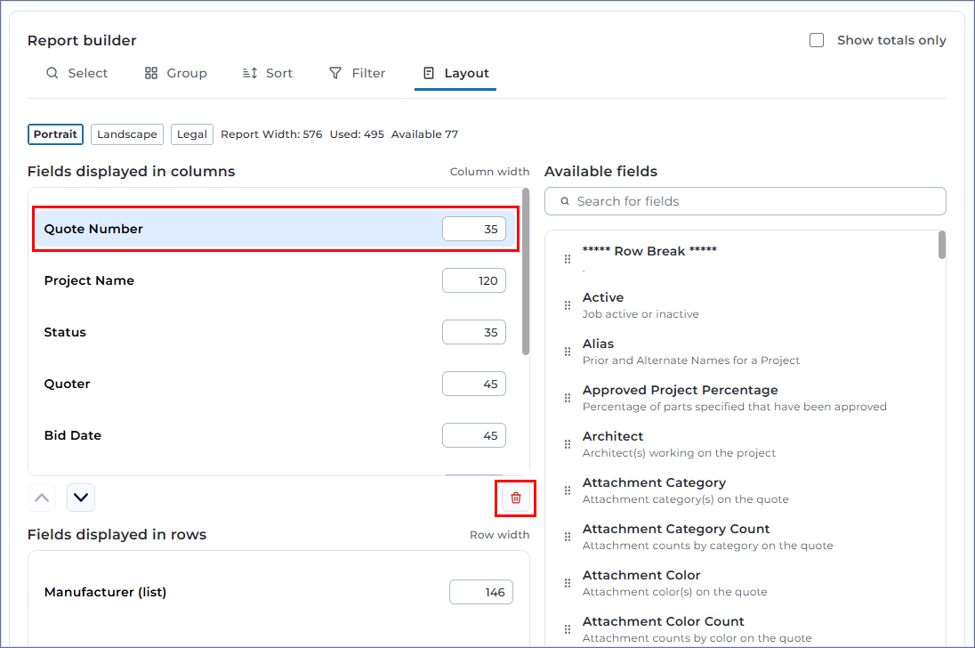Image resolution: width=975 pixels, height=648 pixels.
Task: Select the Bid Date column row
Action: [x=276, y=435]
